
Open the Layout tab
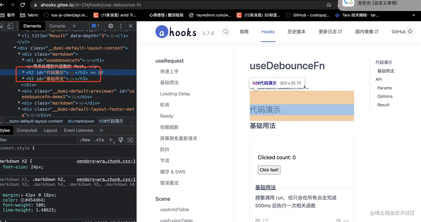click(50, 130)
